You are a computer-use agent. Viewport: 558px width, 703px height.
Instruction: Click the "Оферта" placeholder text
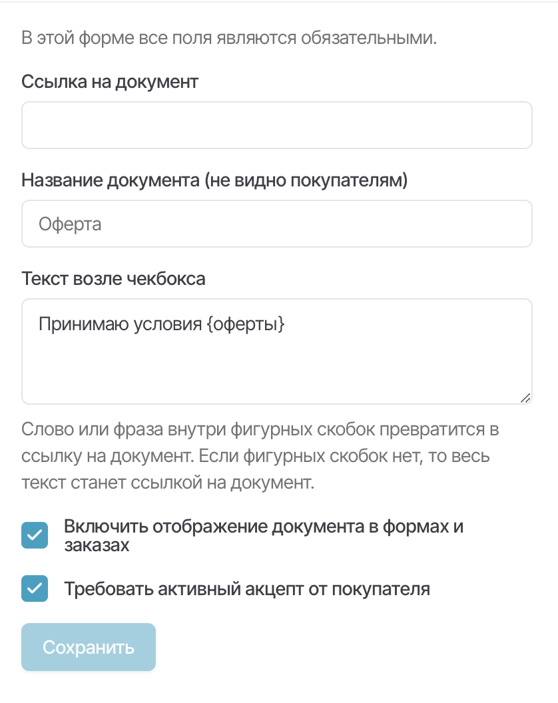(x=70, y=224)
